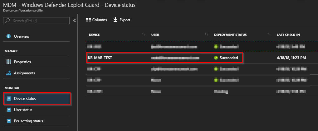Click the search magnifier icon
Image resolution: width=318 pixels, height=131 pixels.
[x=8, y=21]
